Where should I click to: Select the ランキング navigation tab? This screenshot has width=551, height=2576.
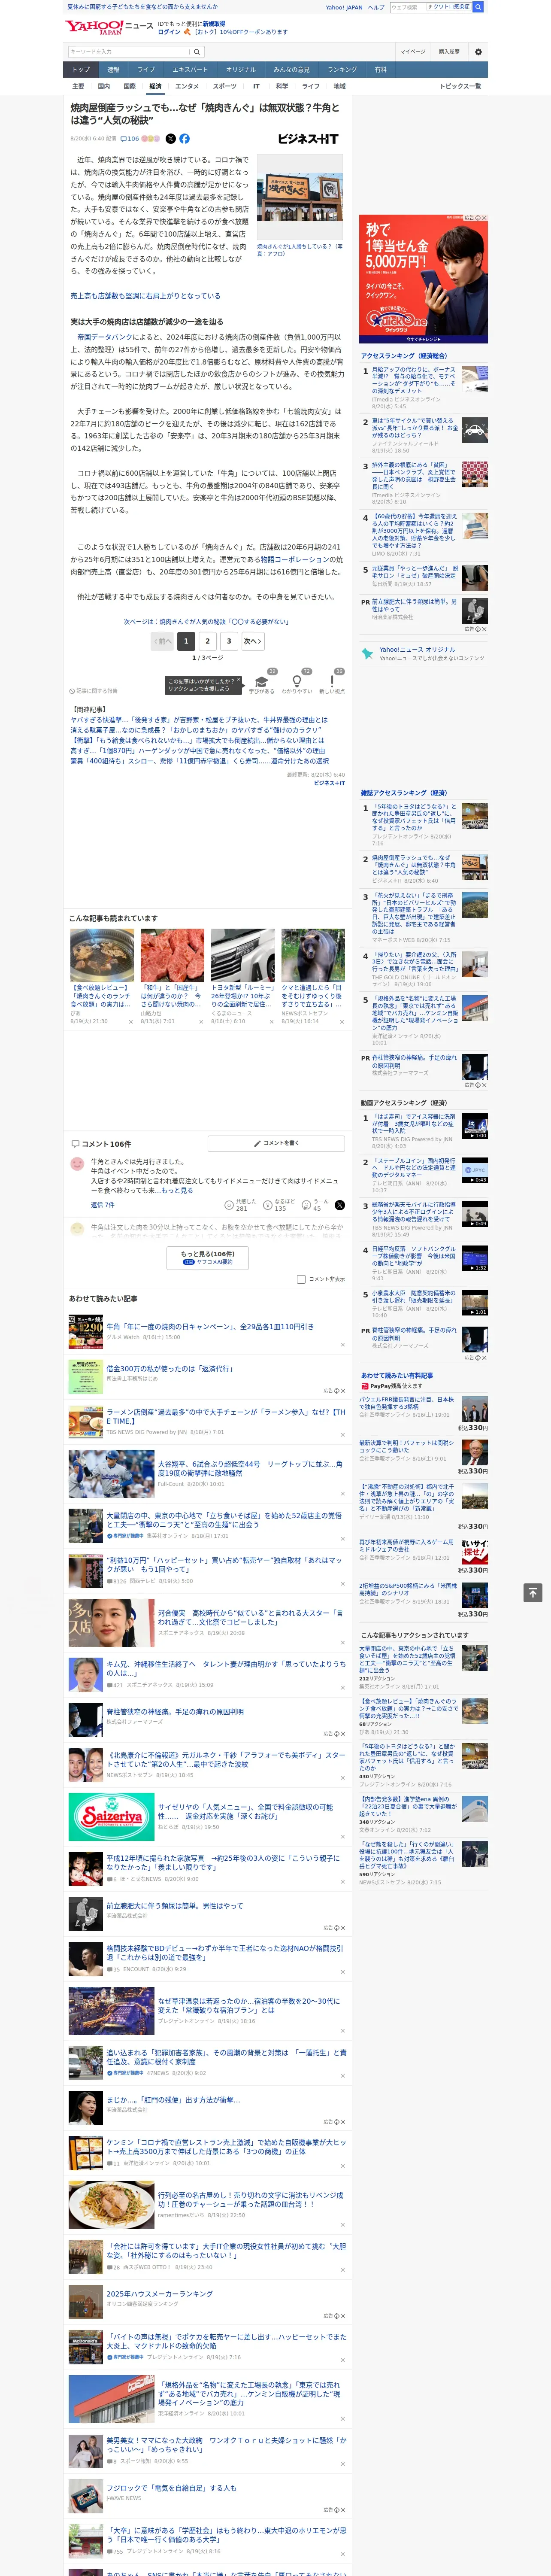click(x=342, y=70)
